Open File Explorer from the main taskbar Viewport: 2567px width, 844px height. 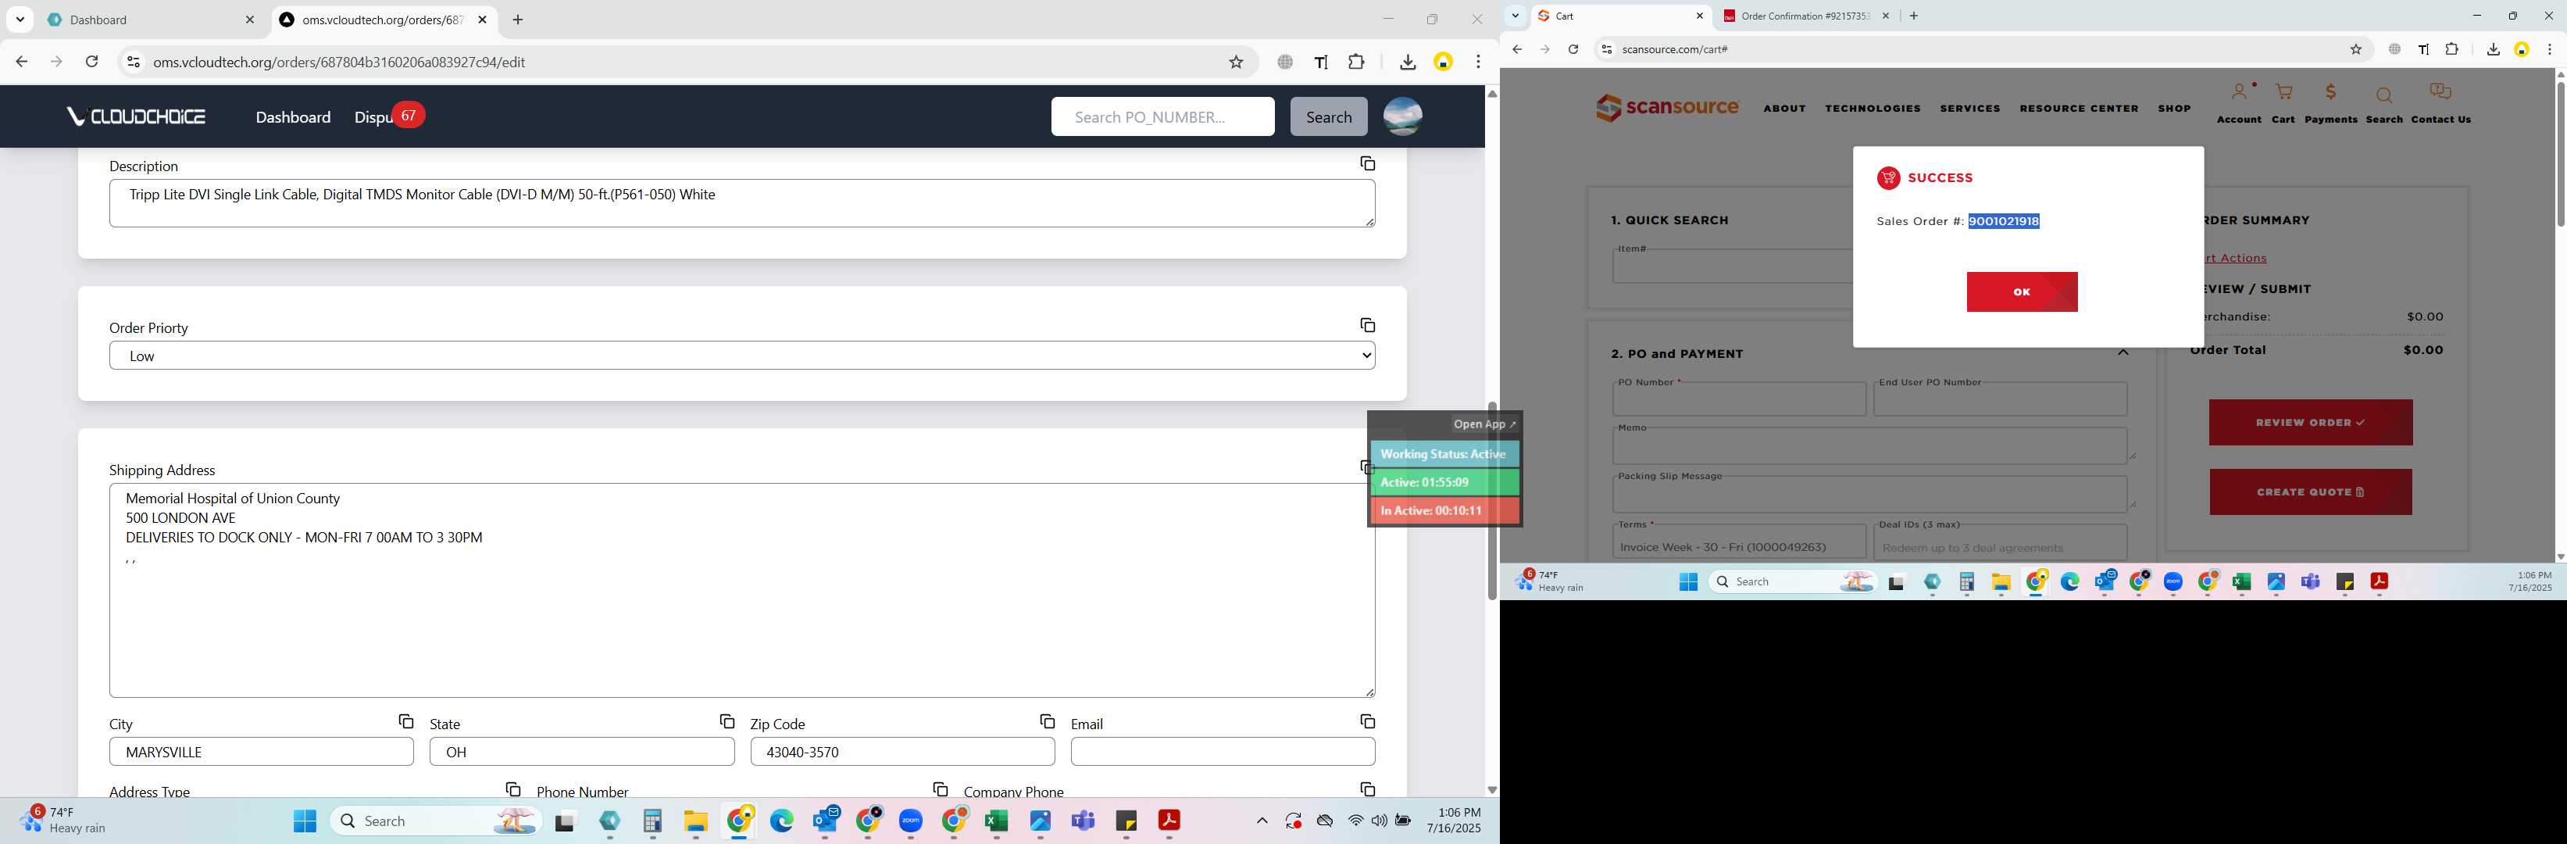point(694,821)
